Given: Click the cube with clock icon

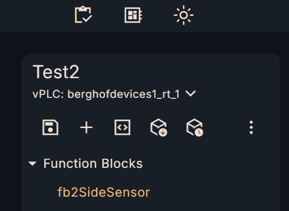Looking at the screenshot, I should coord(194,128).
